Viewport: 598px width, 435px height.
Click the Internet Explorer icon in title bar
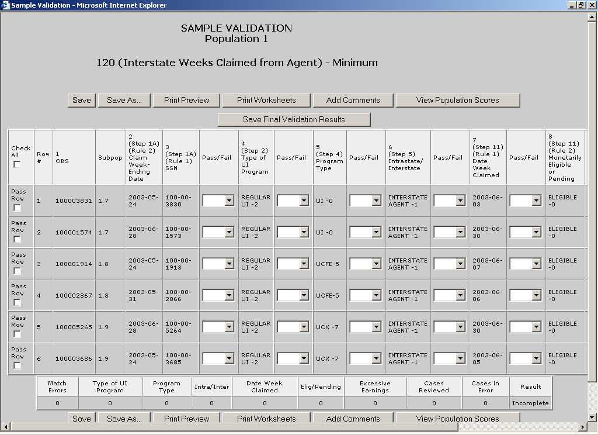click(x=5, y=5)
